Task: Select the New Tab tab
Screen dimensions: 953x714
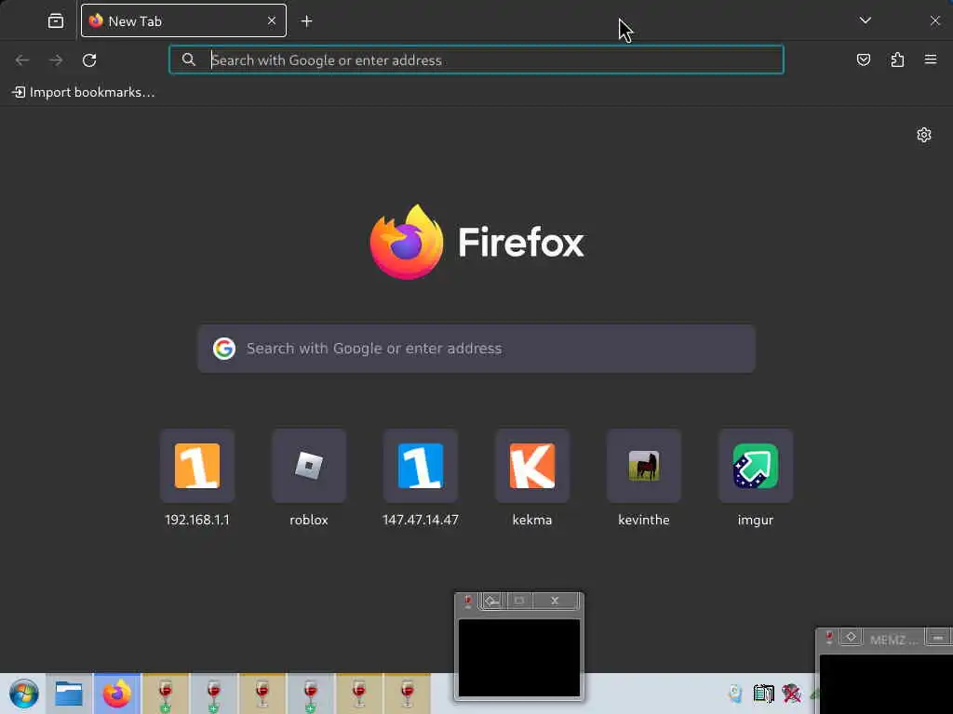Action: [183, 20]
